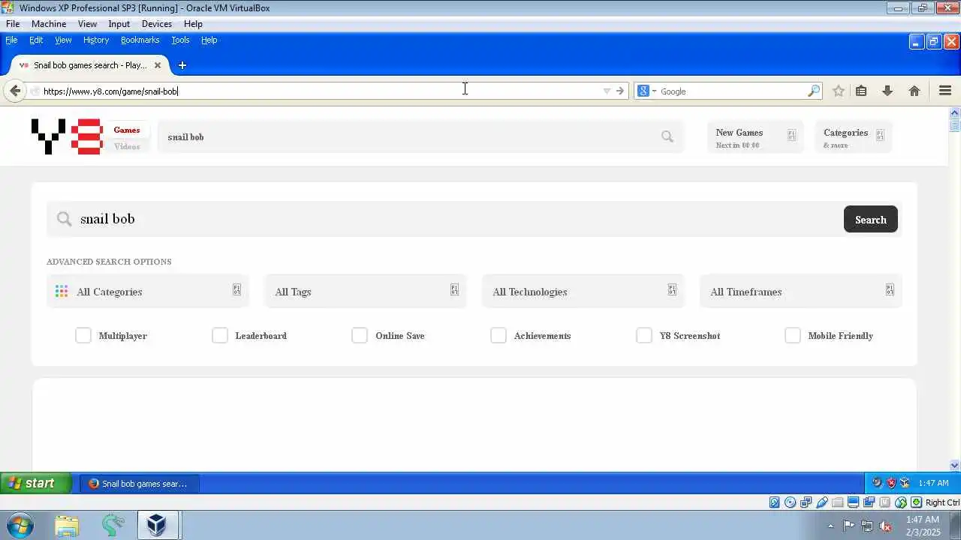The height and width of the screenshot is (540, 961).
Task: Open Firefox Bookmarks menu
Action: (140, 40)
